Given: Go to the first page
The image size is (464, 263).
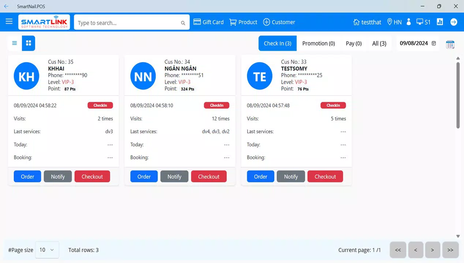Looking at the screenshot, I should click(398, 250).
